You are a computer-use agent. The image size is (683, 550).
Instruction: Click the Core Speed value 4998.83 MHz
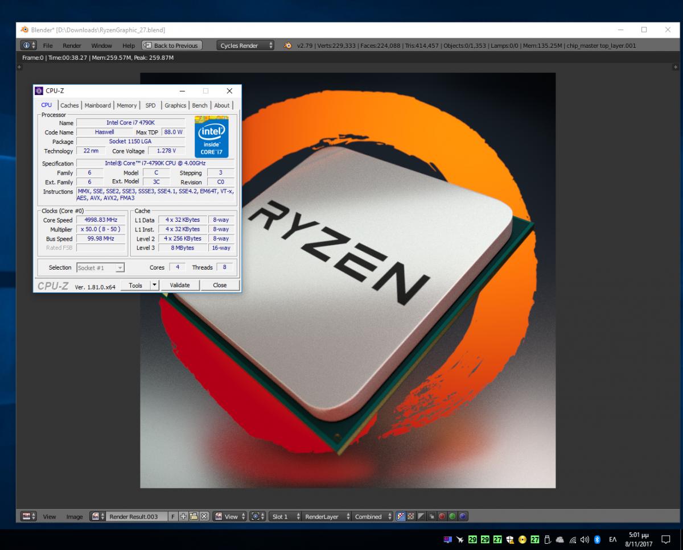101,220
